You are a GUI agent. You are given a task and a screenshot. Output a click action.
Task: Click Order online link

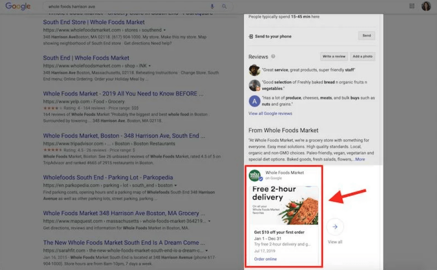[265, 259]
